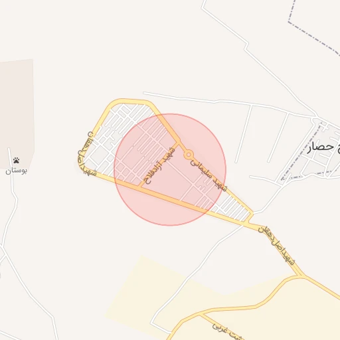
Task: Click the شهید آزادفلاح junction with the southern road
Action: point(140,187)
